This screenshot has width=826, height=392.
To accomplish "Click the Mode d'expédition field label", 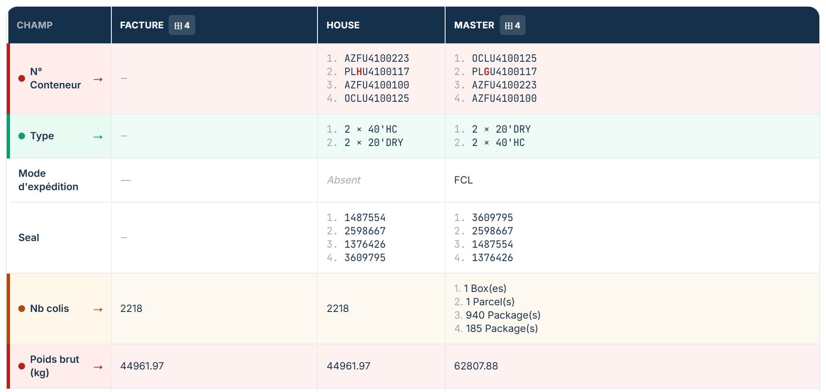I will [x=48, y=180].
